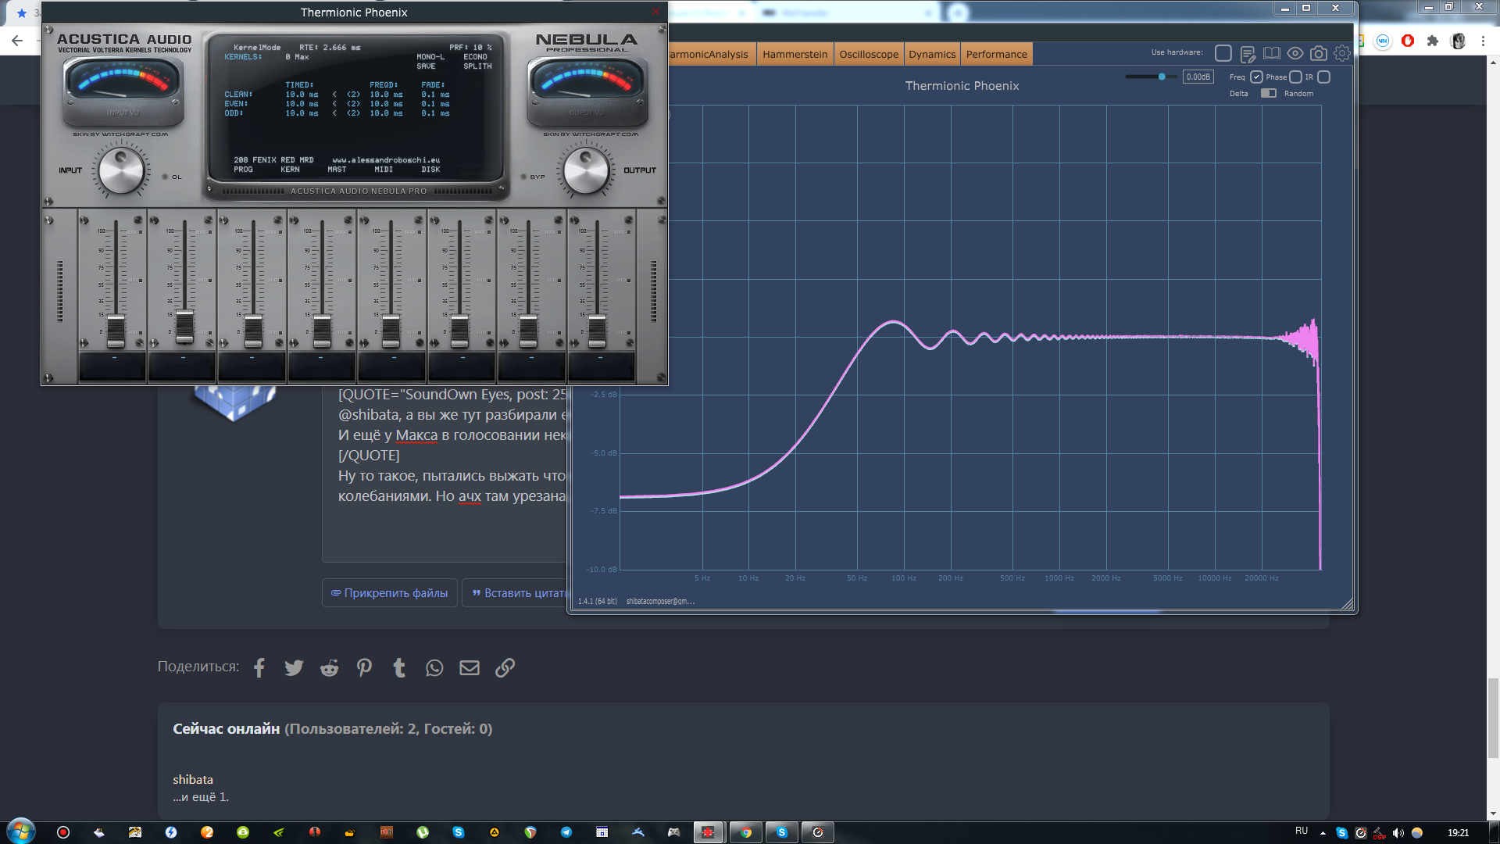Image resolution: width=1500 pixels, height=844 pixels.
Task: Toggle SPLITH option in Nebula display
Action: (477, 66)
